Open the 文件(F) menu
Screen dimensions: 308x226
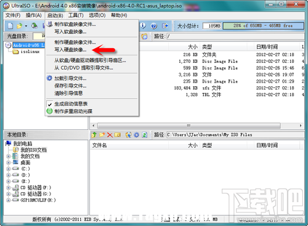point(13,15)
